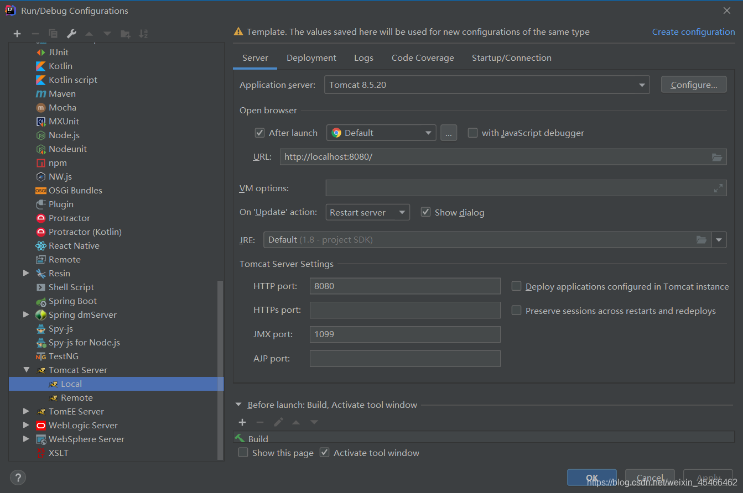Switch to the Server tab
The height and width of the screenshot is (493, 743).
point(255,58)
